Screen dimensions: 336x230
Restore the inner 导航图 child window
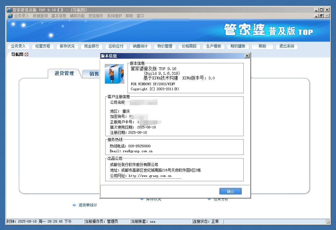pyautogui.click(x=321, y=16)
